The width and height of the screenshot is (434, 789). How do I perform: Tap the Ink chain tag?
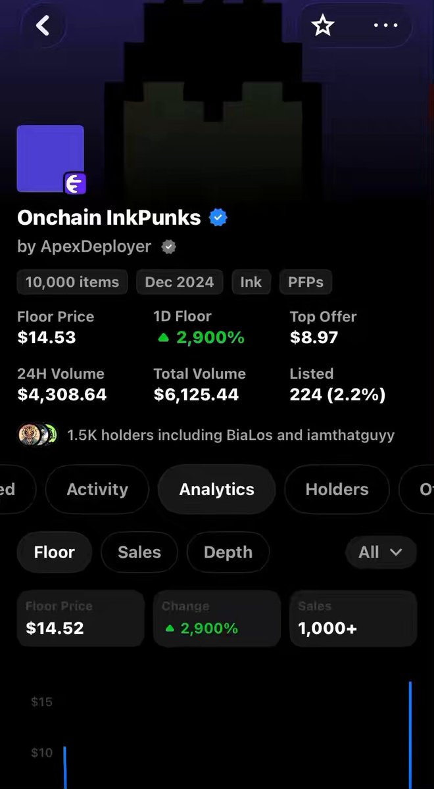point(251,282)
